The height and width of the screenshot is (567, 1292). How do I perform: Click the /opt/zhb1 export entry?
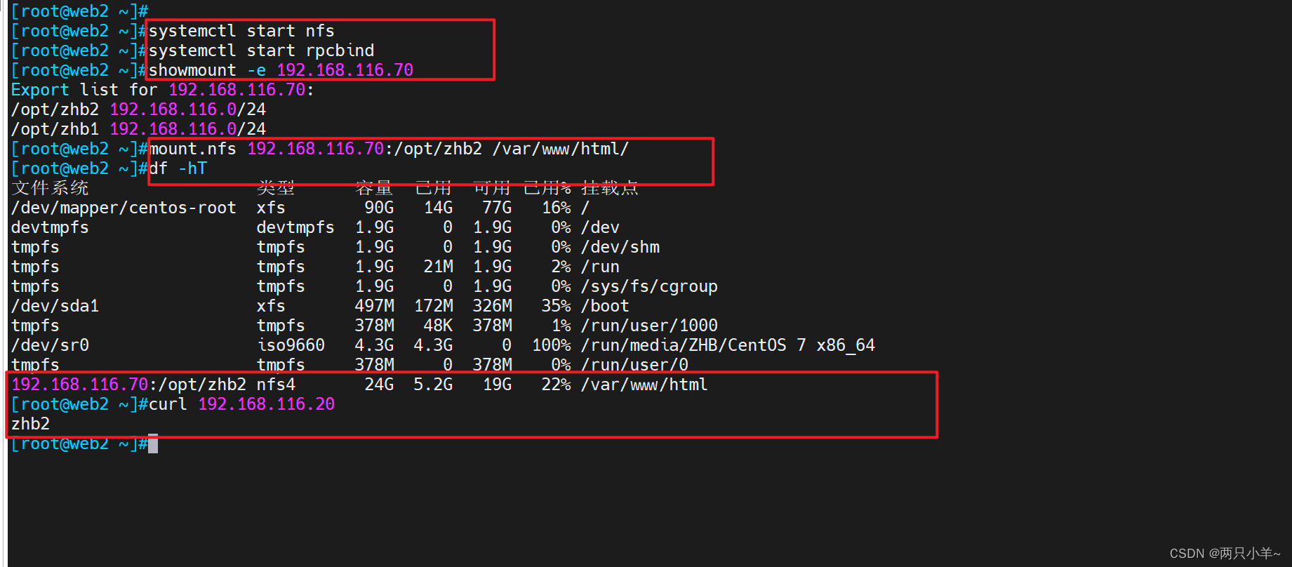coord(138,129)
